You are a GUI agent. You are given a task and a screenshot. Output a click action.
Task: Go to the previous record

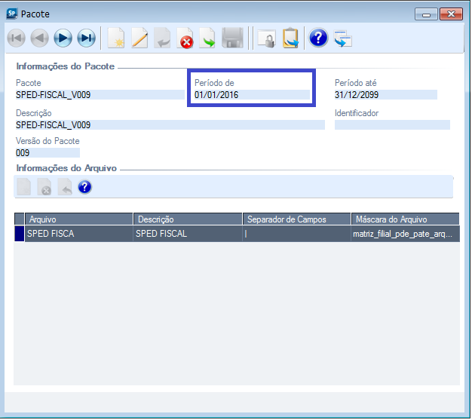coord(39,38)
